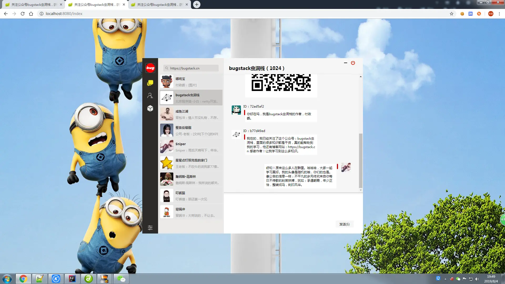Select the 咸鱼江湖 chat entry
This screenshot has width=505, height=284.
point(191,114)
